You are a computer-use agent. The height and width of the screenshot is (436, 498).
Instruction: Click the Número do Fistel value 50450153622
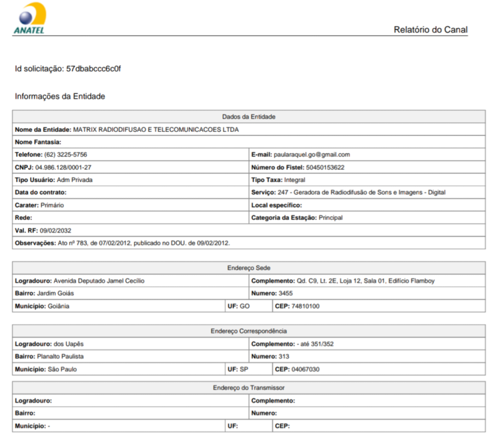(325, 167)
